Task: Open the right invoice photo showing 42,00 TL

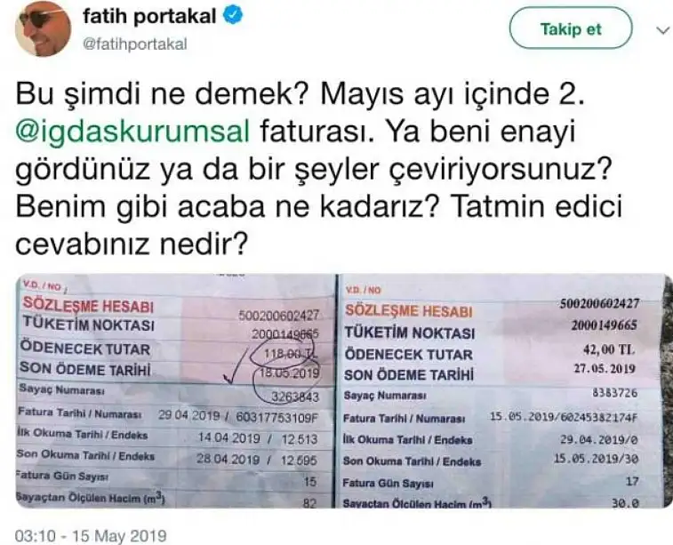Action: 504,390
